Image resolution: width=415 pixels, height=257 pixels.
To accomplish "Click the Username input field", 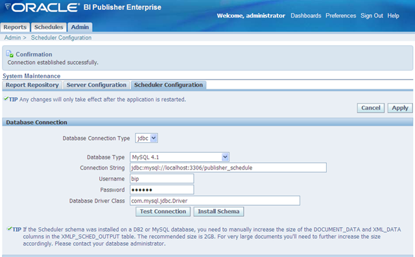I will click(161, 179).
